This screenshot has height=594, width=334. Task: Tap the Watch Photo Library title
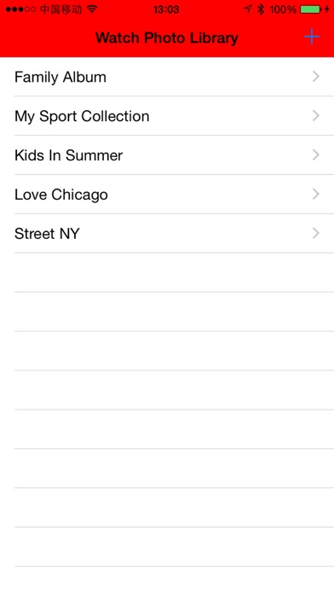(167, 38)
